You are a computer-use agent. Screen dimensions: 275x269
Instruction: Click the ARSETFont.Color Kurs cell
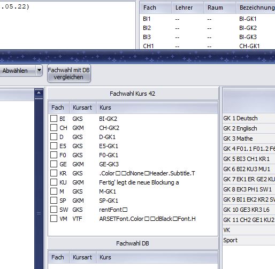pyautogui.click(x=147, y=219)
